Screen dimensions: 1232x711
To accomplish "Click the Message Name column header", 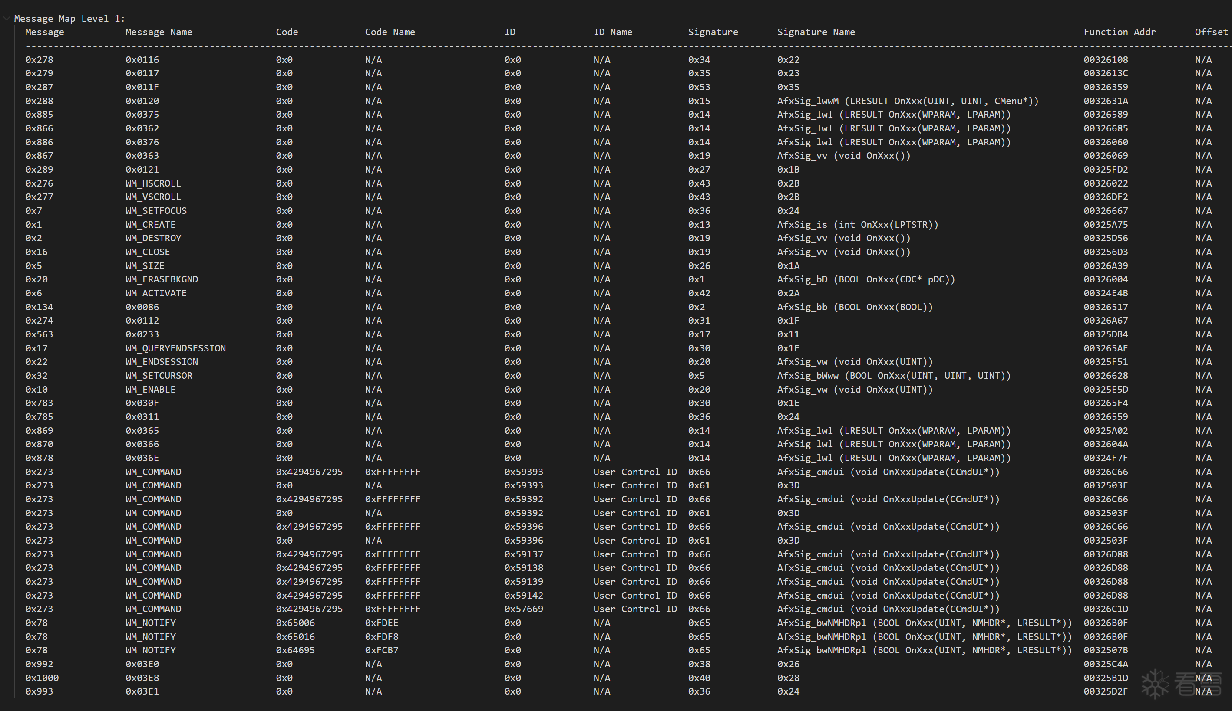I will tap(159, 32).
